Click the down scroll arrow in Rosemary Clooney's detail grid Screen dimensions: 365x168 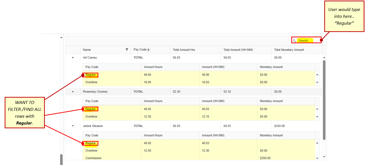[317, 117]
